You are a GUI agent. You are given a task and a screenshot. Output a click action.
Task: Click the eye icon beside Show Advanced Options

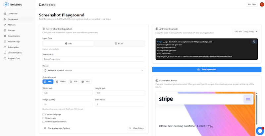[45, 128]
